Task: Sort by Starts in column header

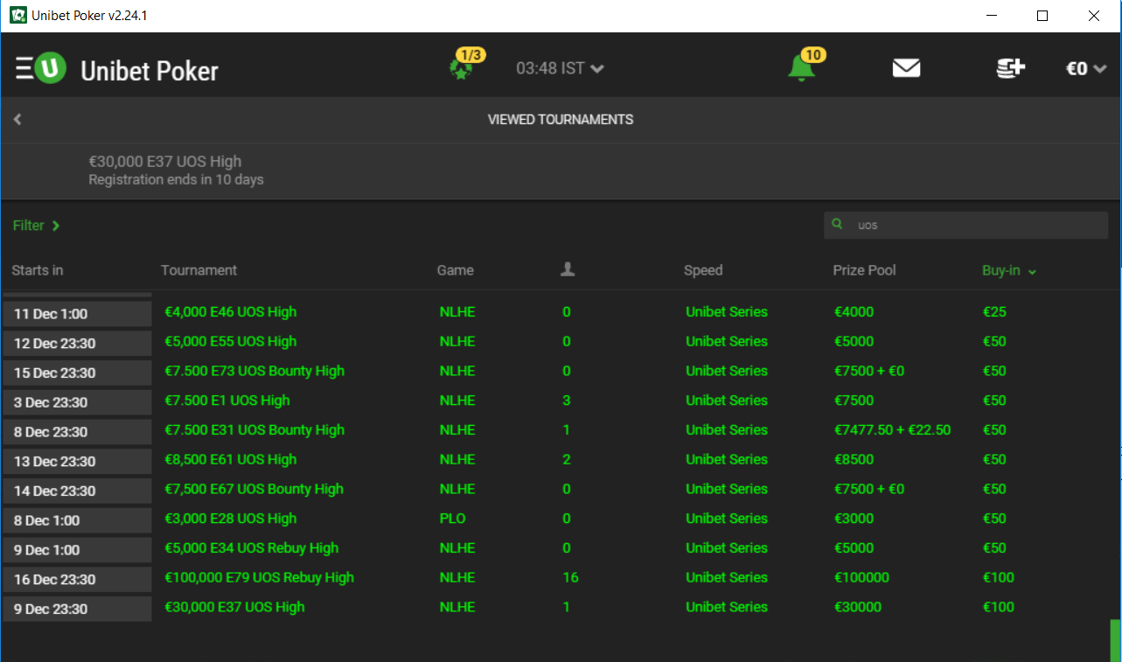Action: (x=38, y=270)
